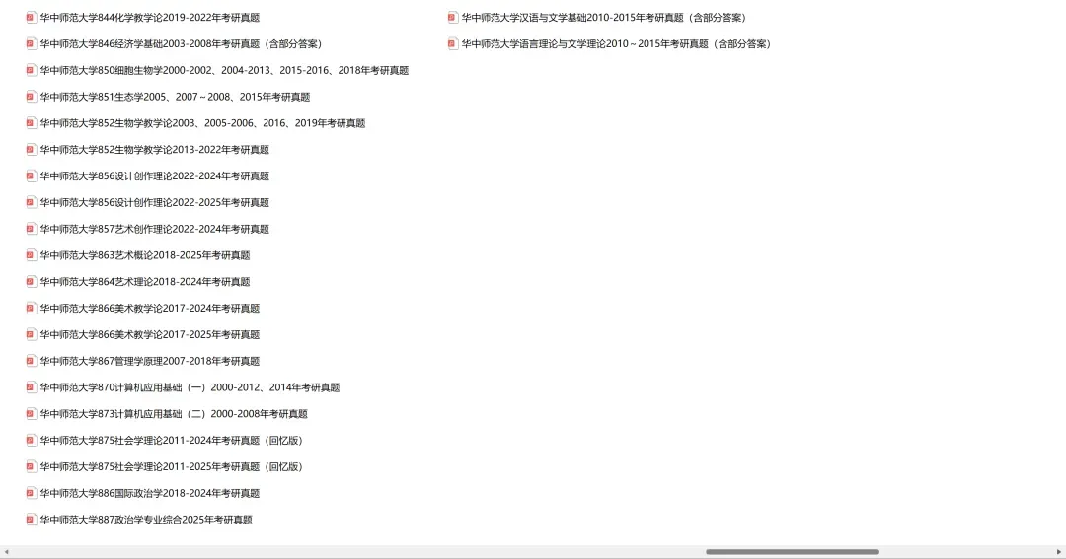
Task: Click the PDF icon beside 867管理学原理2007-2018
Action: pos(31,362)
